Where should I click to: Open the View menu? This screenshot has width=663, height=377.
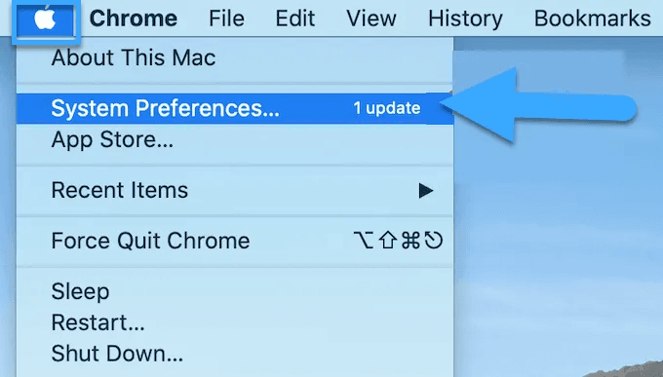coord(371,19)
